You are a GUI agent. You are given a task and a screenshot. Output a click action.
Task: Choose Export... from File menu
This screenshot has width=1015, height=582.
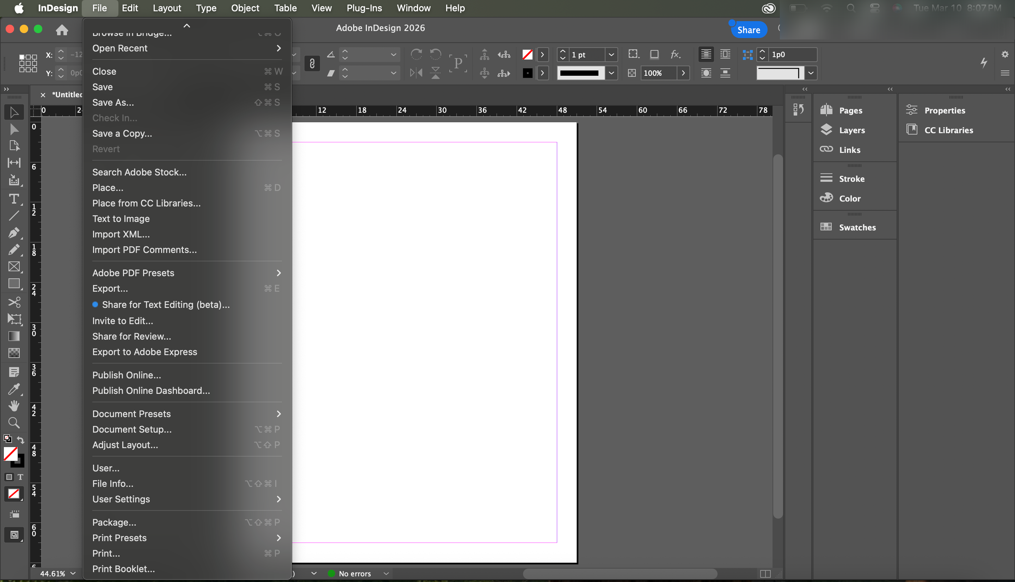(x=110, y=289)
